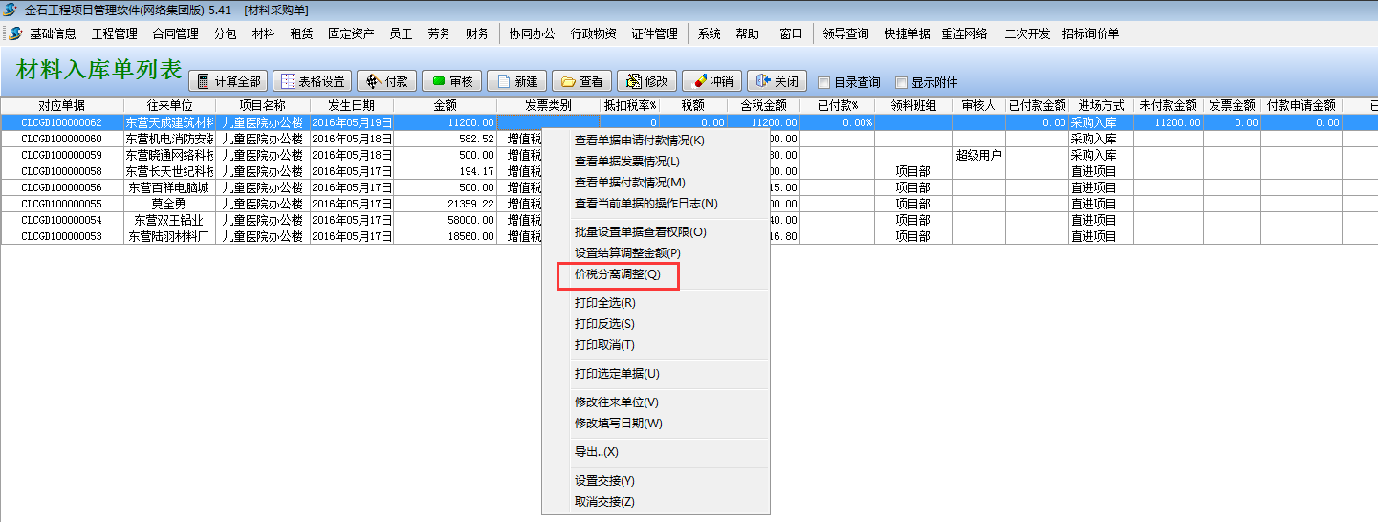This screenshot has width=1378, height=522.
Task: Click the 领导查询 toolbar shortcut
Action: click(845, 33)
